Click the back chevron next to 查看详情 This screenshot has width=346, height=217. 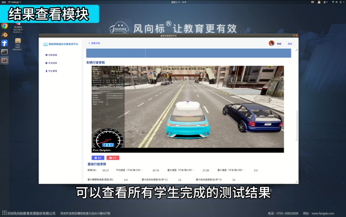click(x=89, y=43)
